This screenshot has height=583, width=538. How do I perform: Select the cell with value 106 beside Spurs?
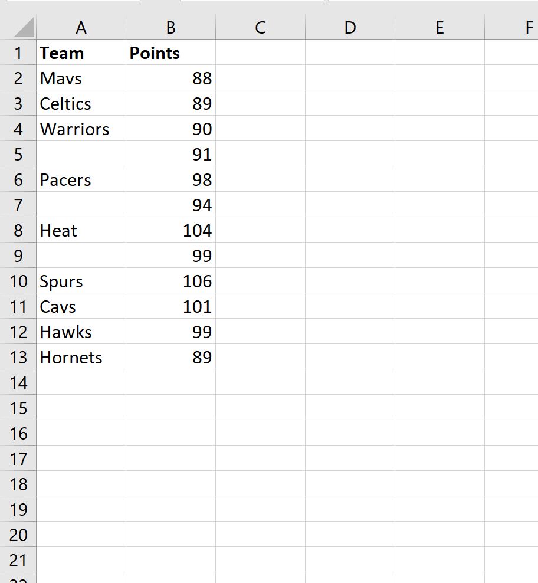[x=170, y=281]
